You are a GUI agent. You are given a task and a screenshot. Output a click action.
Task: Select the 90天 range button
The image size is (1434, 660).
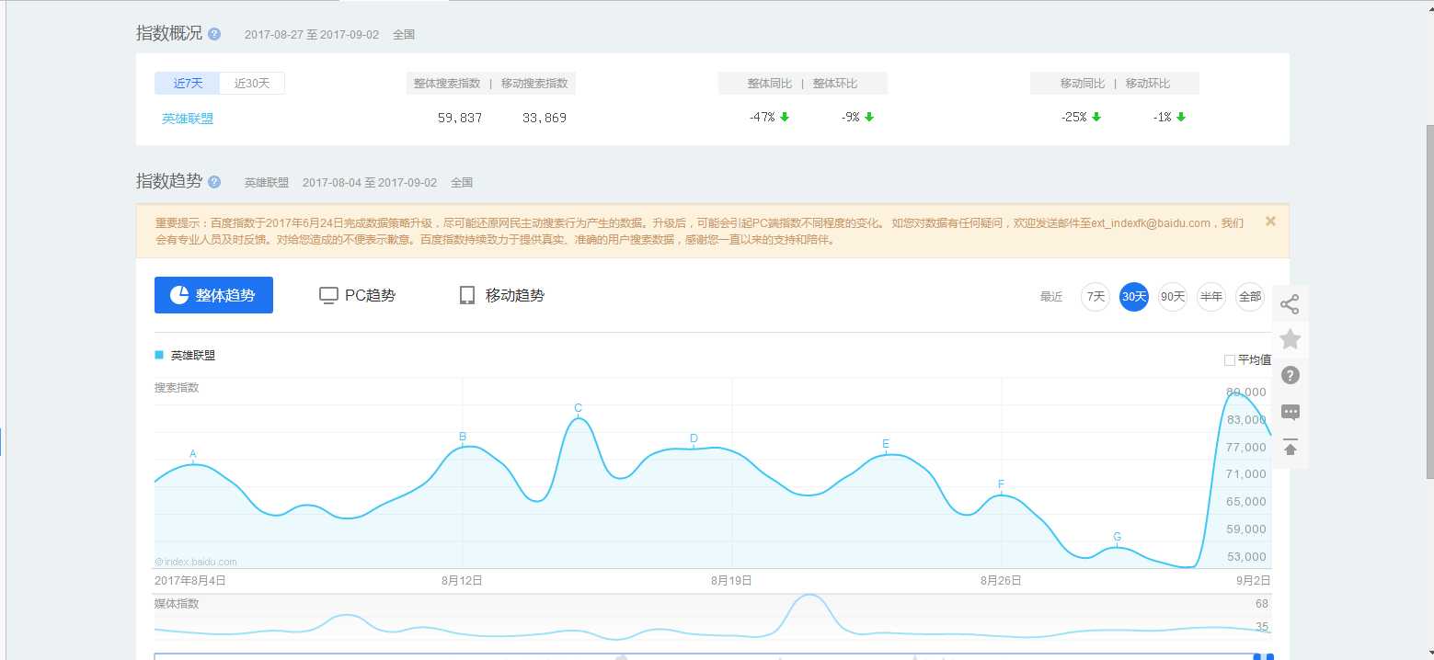[x=1173, y=297]
